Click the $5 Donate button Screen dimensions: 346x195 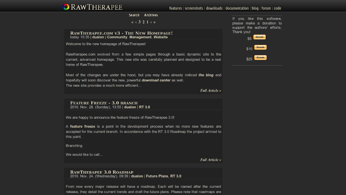coord(259,37)
